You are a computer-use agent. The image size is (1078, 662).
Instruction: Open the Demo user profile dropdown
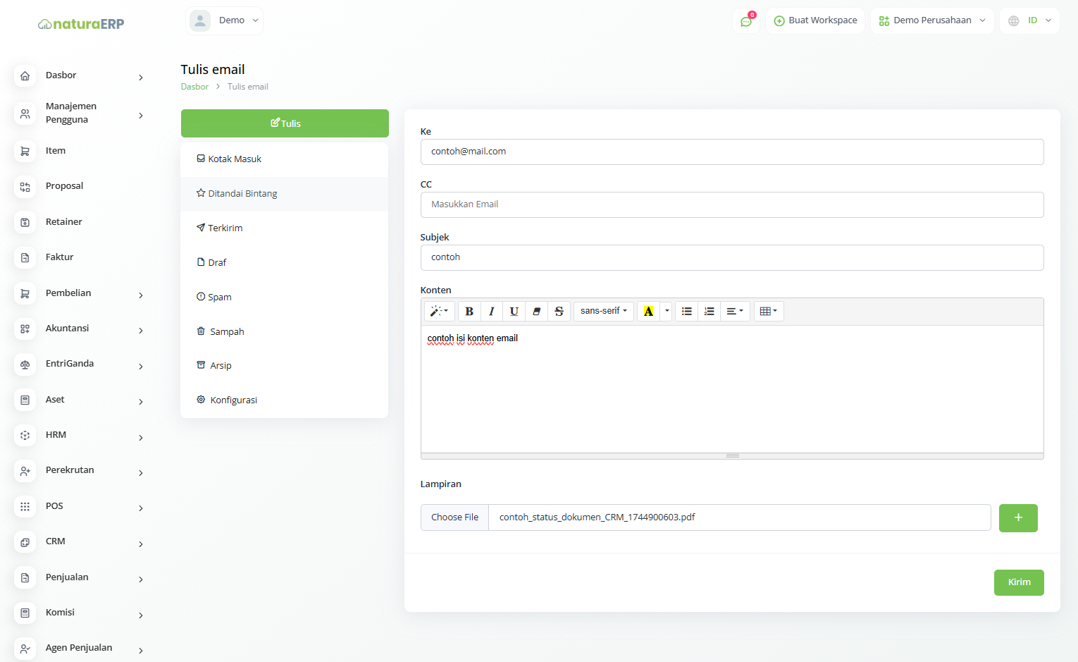click(x=224, y=20)
